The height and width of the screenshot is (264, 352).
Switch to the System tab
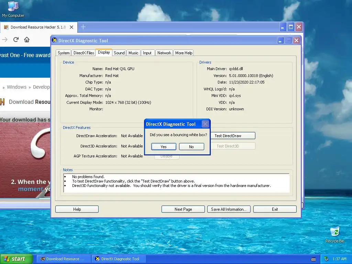tap(64, 53)
